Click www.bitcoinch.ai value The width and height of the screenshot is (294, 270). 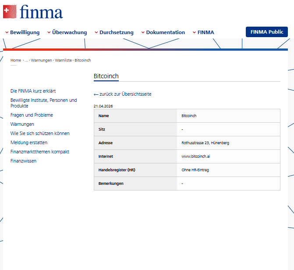[195, 156]
